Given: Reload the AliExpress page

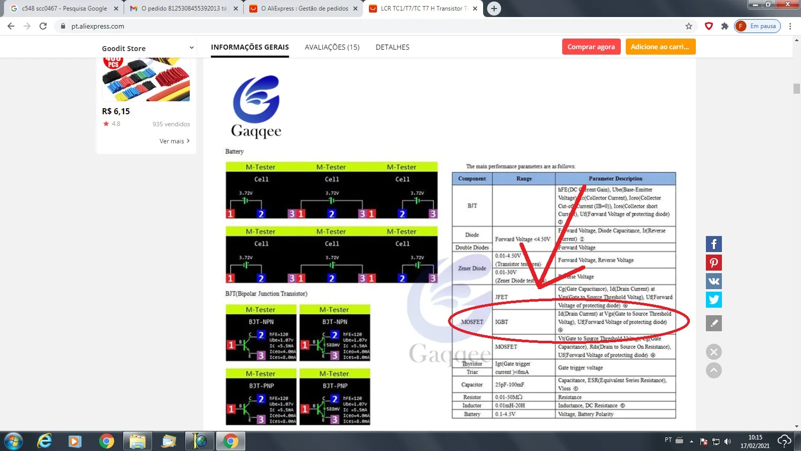Looking at the screenshot, I should tap(43, 26).
